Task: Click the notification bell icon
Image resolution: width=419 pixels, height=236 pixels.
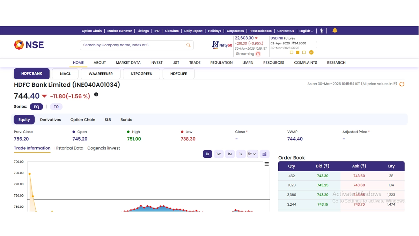Action: (x=335, y=30)
